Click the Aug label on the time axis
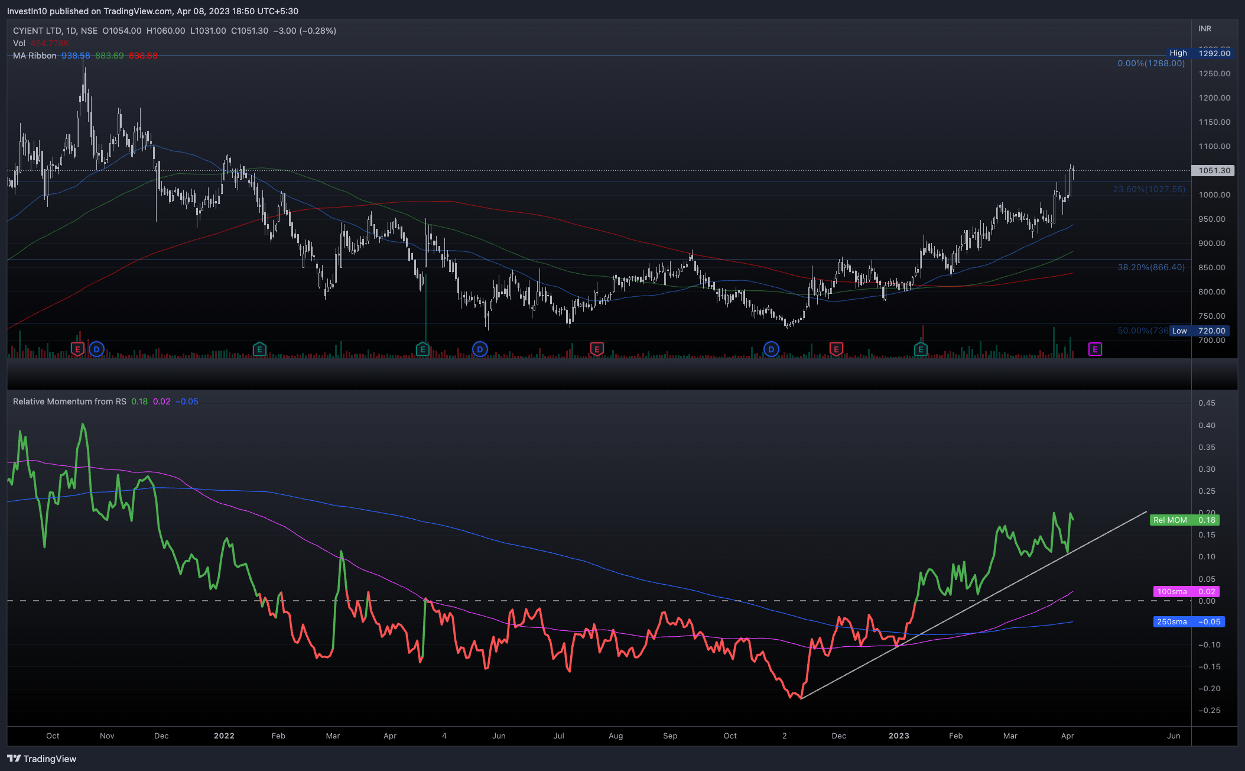Viewport: 1245px width, 771px height. [616, 736]
